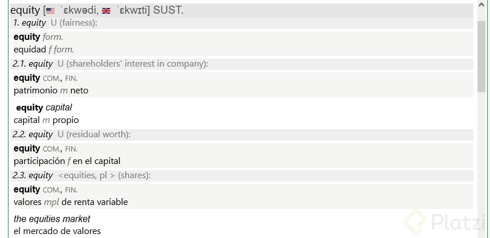Click the phrase "equity capital"
Screen dimensions: 490x238
coord(44,108)
